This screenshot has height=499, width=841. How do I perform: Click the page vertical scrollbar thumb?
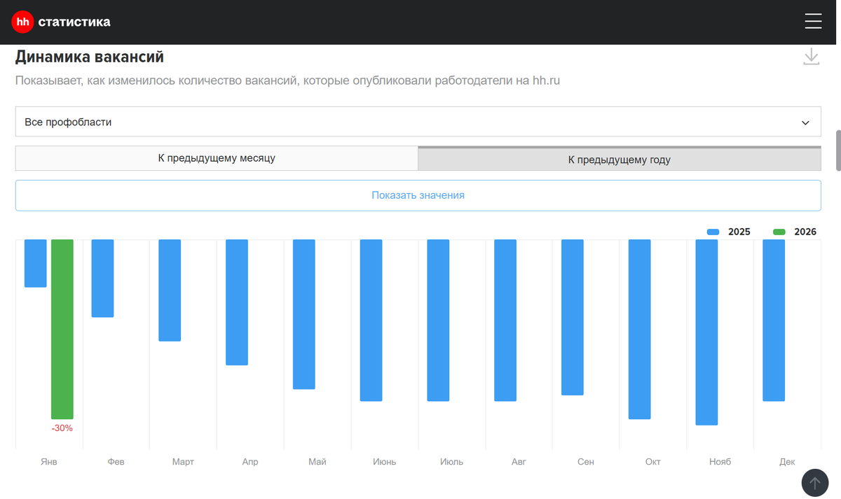[838, 150]
